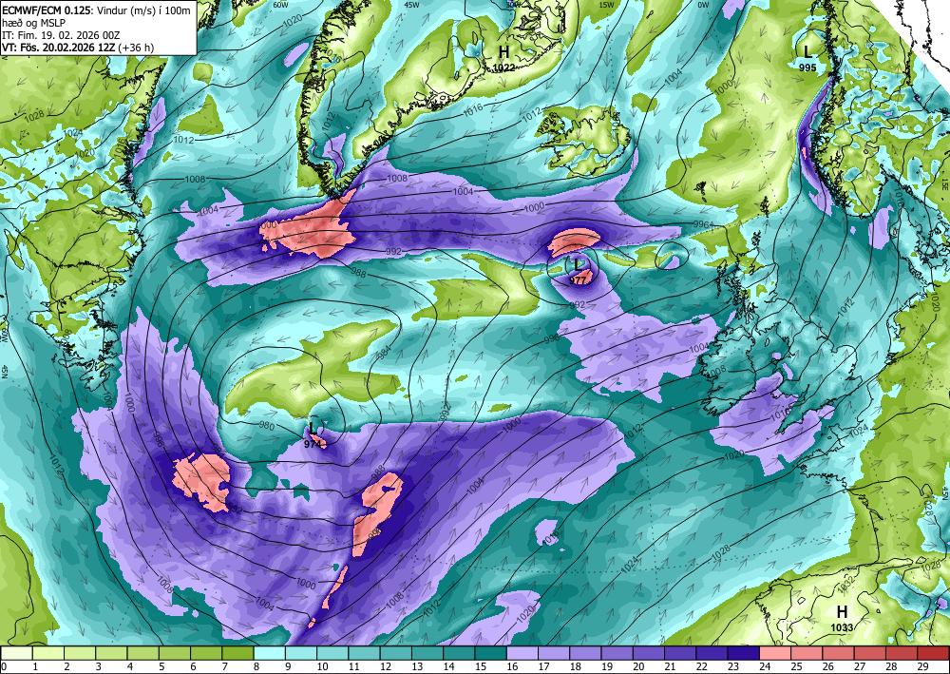Viewport: 950px width, 674px height.
Task: Select the lavender legend swatch labeled 16
Action: click(x=522, y=653)
